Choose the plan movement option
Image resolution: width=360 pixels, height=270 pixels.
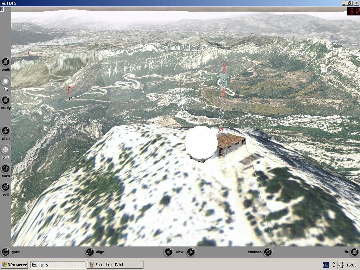click(6, 131)
